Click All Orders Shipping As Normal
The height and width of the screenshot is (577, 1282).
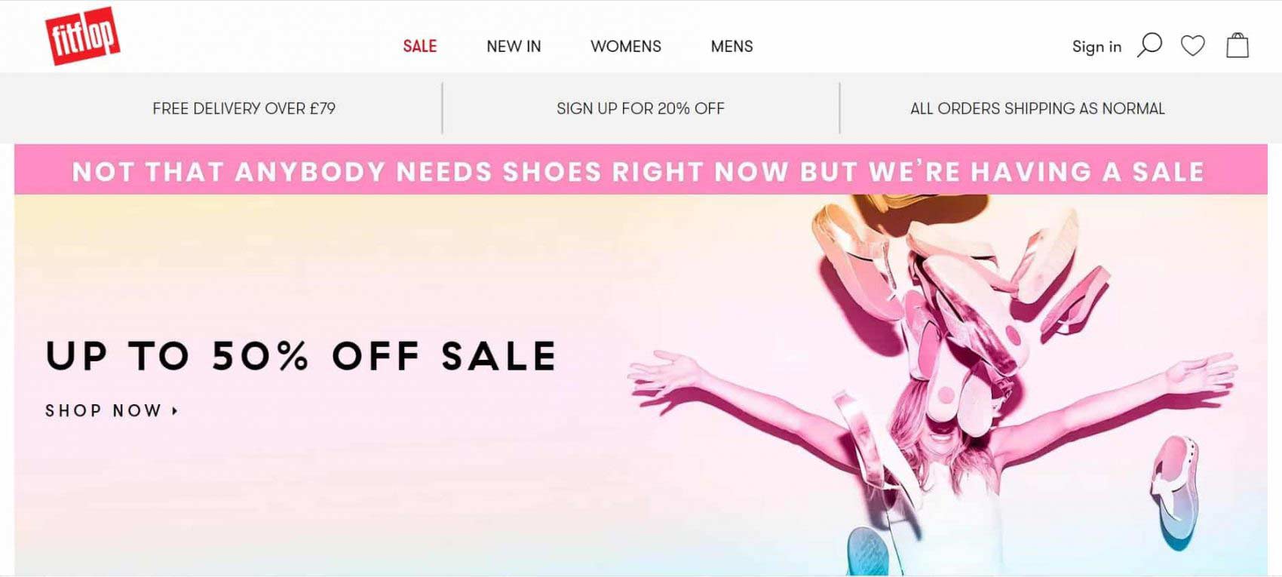click(1038, 109)
